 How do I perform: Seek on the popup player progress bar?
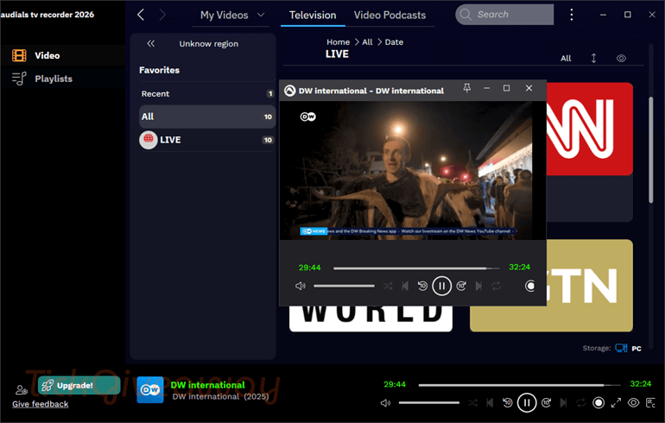pos(416,268)
